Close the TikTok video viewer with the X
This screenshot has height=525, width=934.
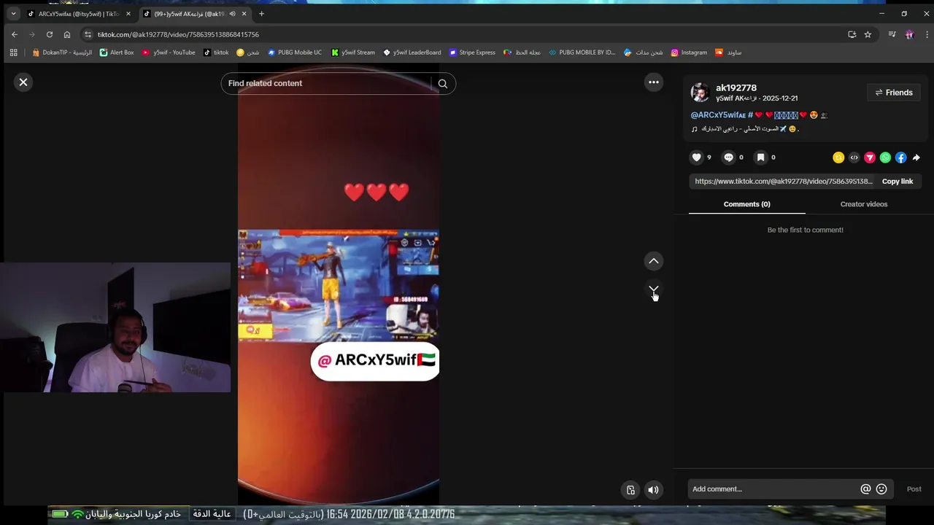(x=23, y=82)
